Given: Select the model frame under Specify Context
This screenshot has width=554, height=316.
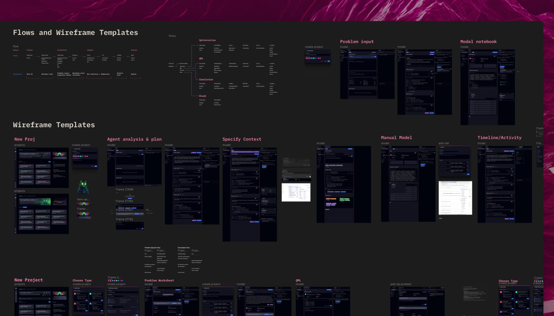Looking at the screenshot, I should pyautogui.click(x=250, y=194).
